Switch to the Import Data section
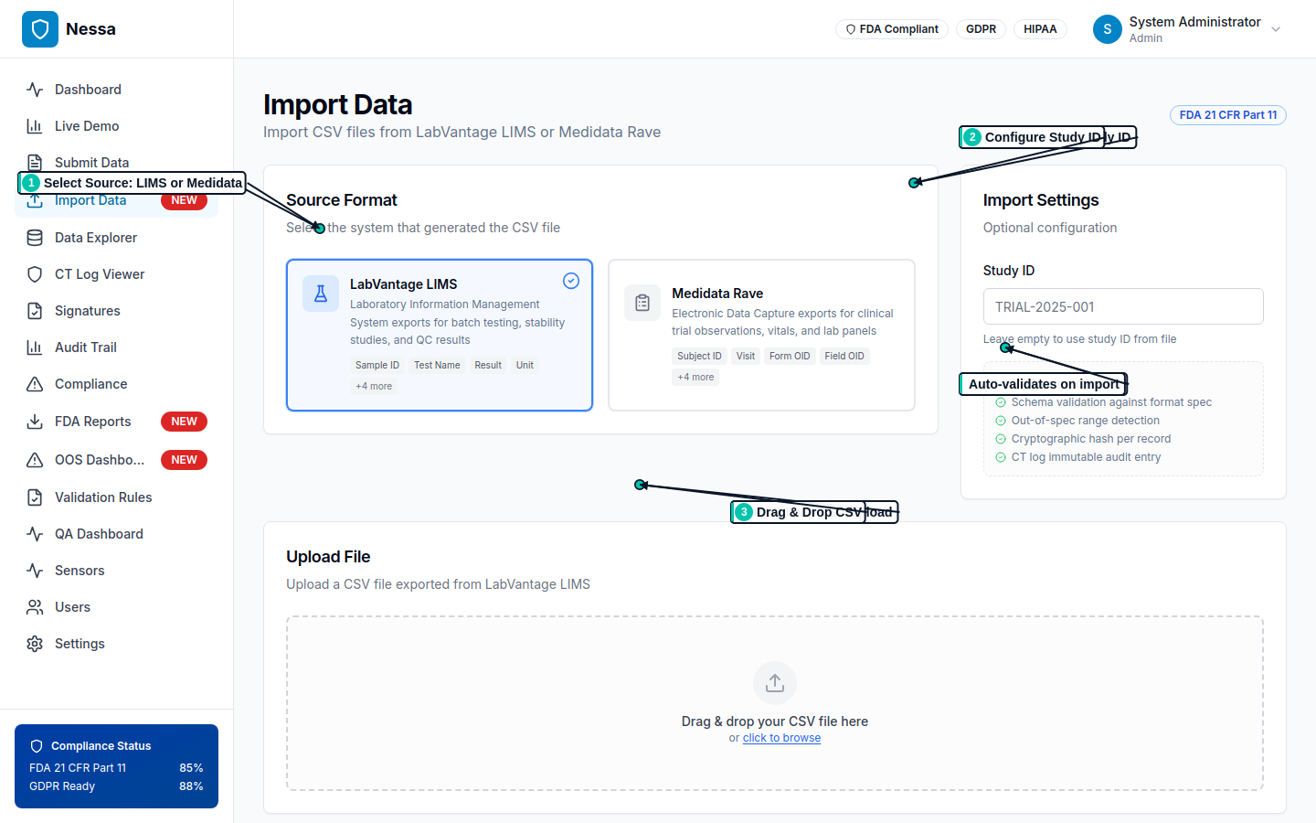Image resolution: width=1316 pixels, height=823 pixels. (x=91, y=199)
